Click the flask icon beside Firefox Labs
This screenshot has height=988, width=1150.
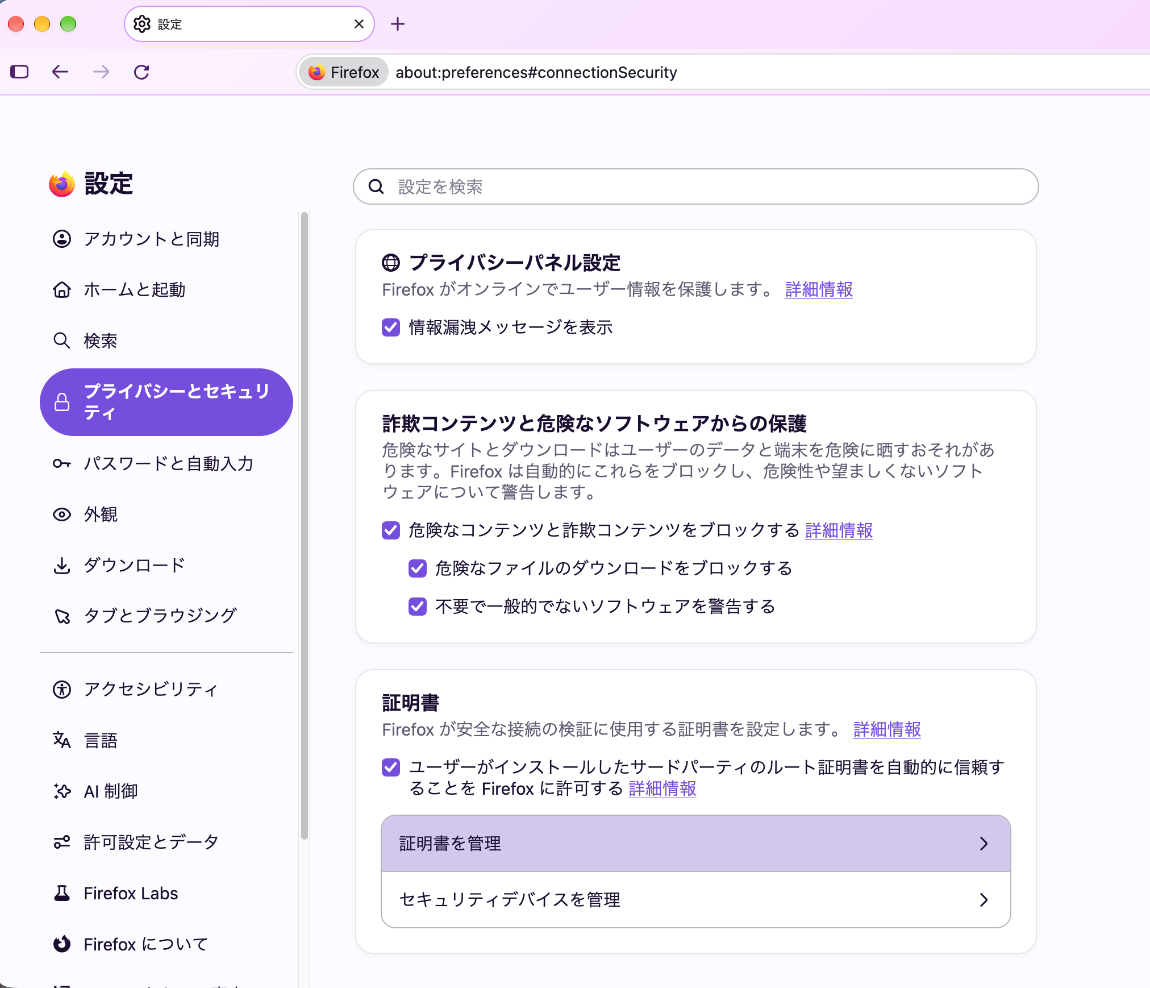(62, 893)
